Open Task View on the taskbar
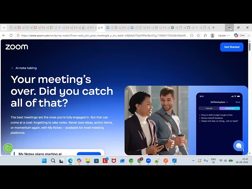Viewport: 252px width, 189px height. pos(61,161)
